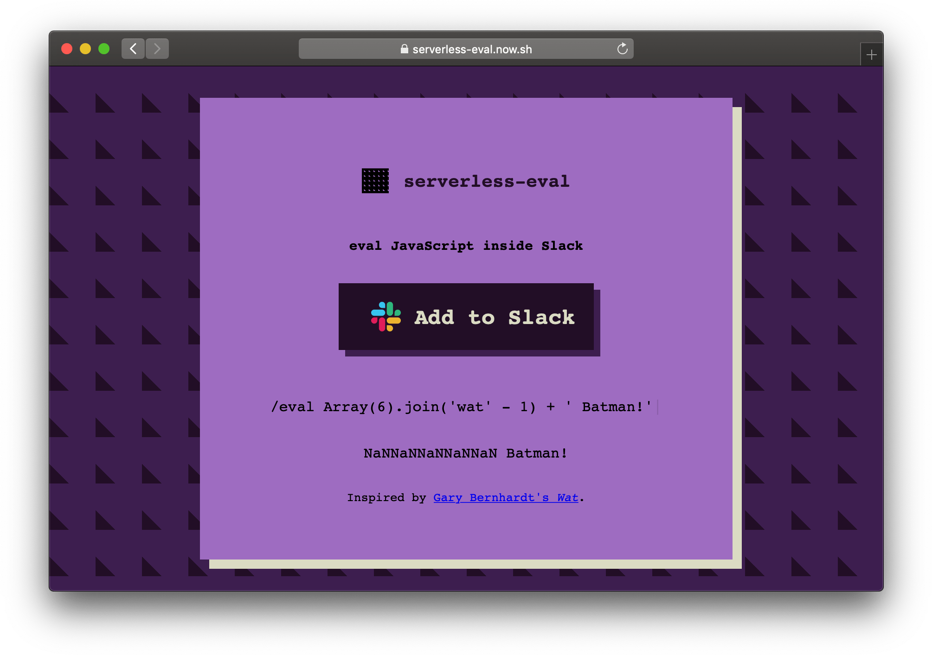Image resolution: width=932 pixels, height=655 pixels.
Task: Click the padlock icon in the address bar
Action: point(404,49)
